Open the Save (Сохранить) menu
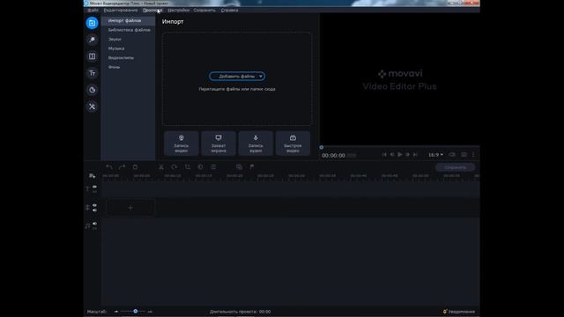564x317 pixels. (x=204, y=10)
